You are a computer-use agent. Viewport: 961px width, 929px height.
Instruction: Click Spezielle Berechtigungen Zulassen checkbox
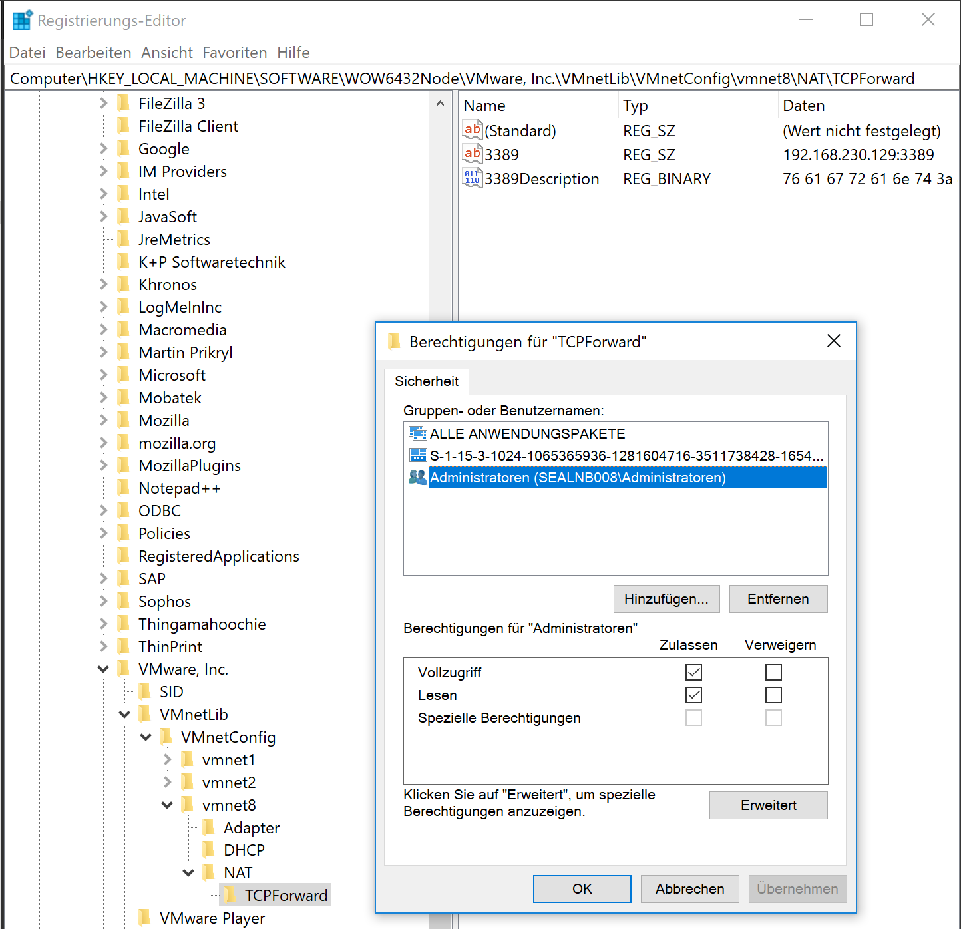pyautogui.click(x=693, y=717)
